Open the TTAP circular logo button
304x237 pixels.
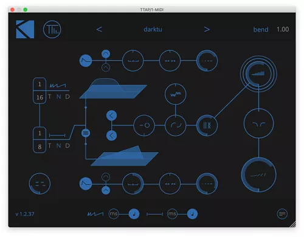coord(52,30)
